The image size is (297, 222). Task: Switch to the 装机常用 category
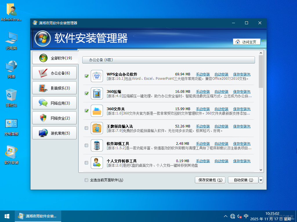(x=54, y=133)
